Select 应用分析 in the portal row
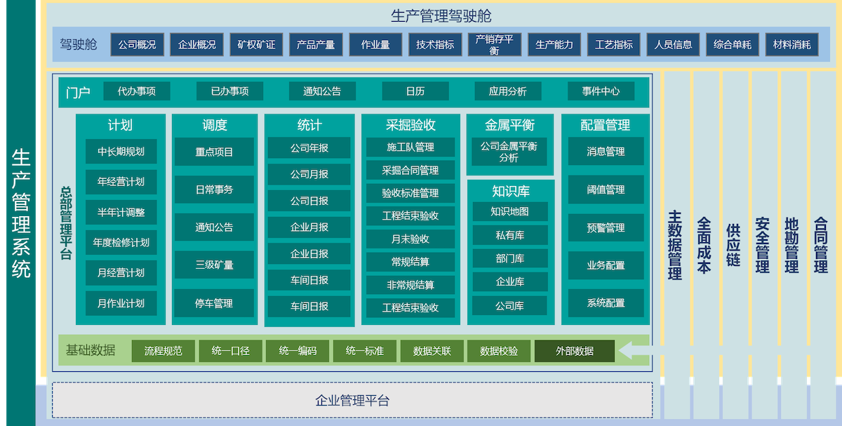The height and width of the screenshot is (426, 842). pyautogui.click(x=507, y=91)
